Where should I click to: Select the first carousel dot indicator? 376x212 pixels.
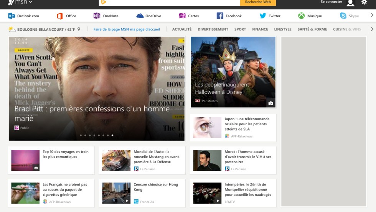[x=80, y=135]
